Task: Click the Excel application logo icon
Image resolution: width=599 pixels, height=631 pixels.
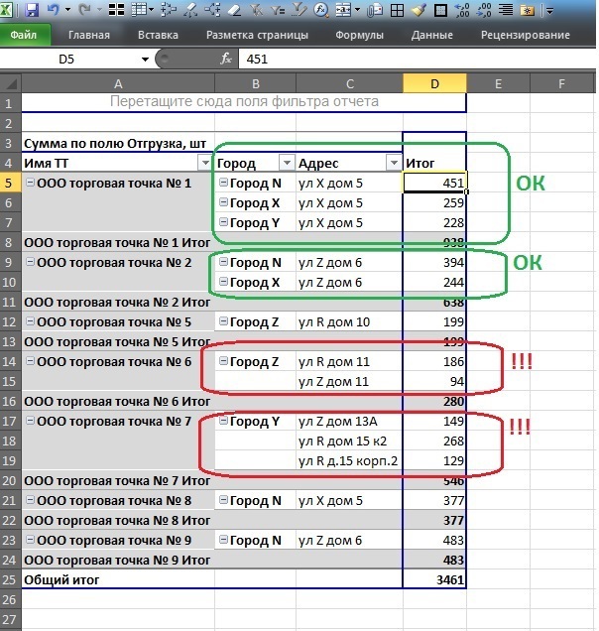Action: (x=6, y=9)
